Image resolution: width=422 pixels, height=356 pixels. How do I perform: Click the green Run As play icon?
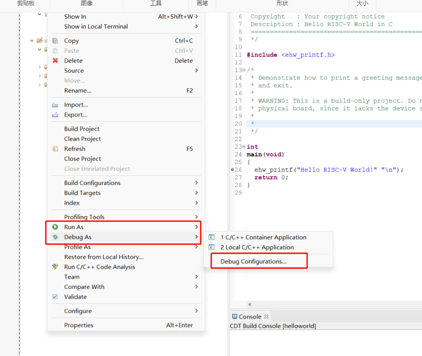tap(55, 227)
